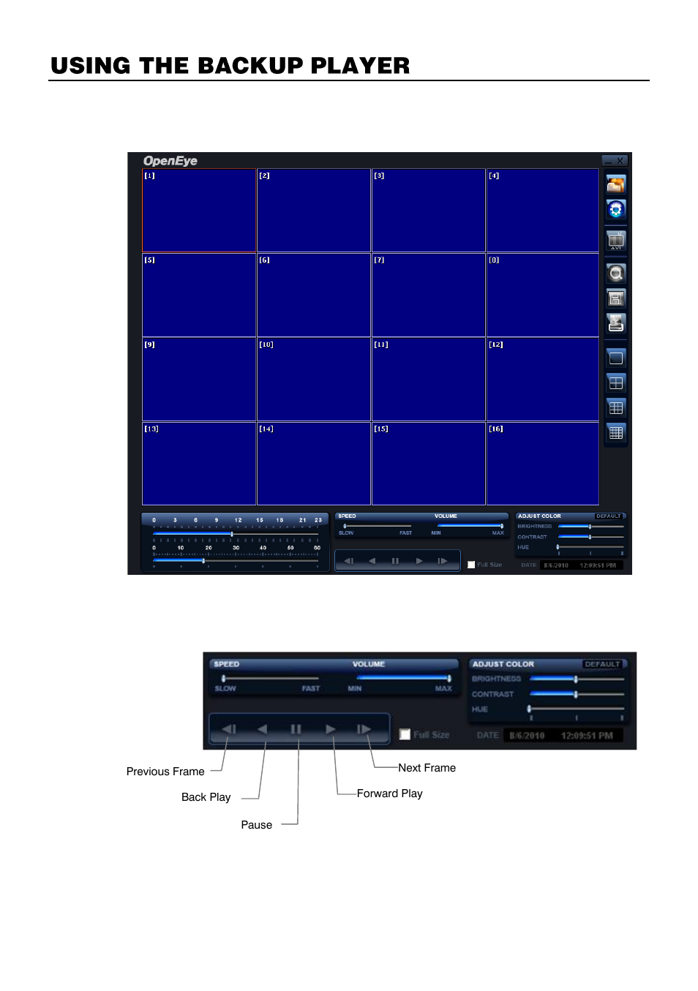The width and height of the screenshot is (698, 991).
Task: Click Next Frame button in enlarged control detail
Action: pyautogui.click(x=364, y=729)
